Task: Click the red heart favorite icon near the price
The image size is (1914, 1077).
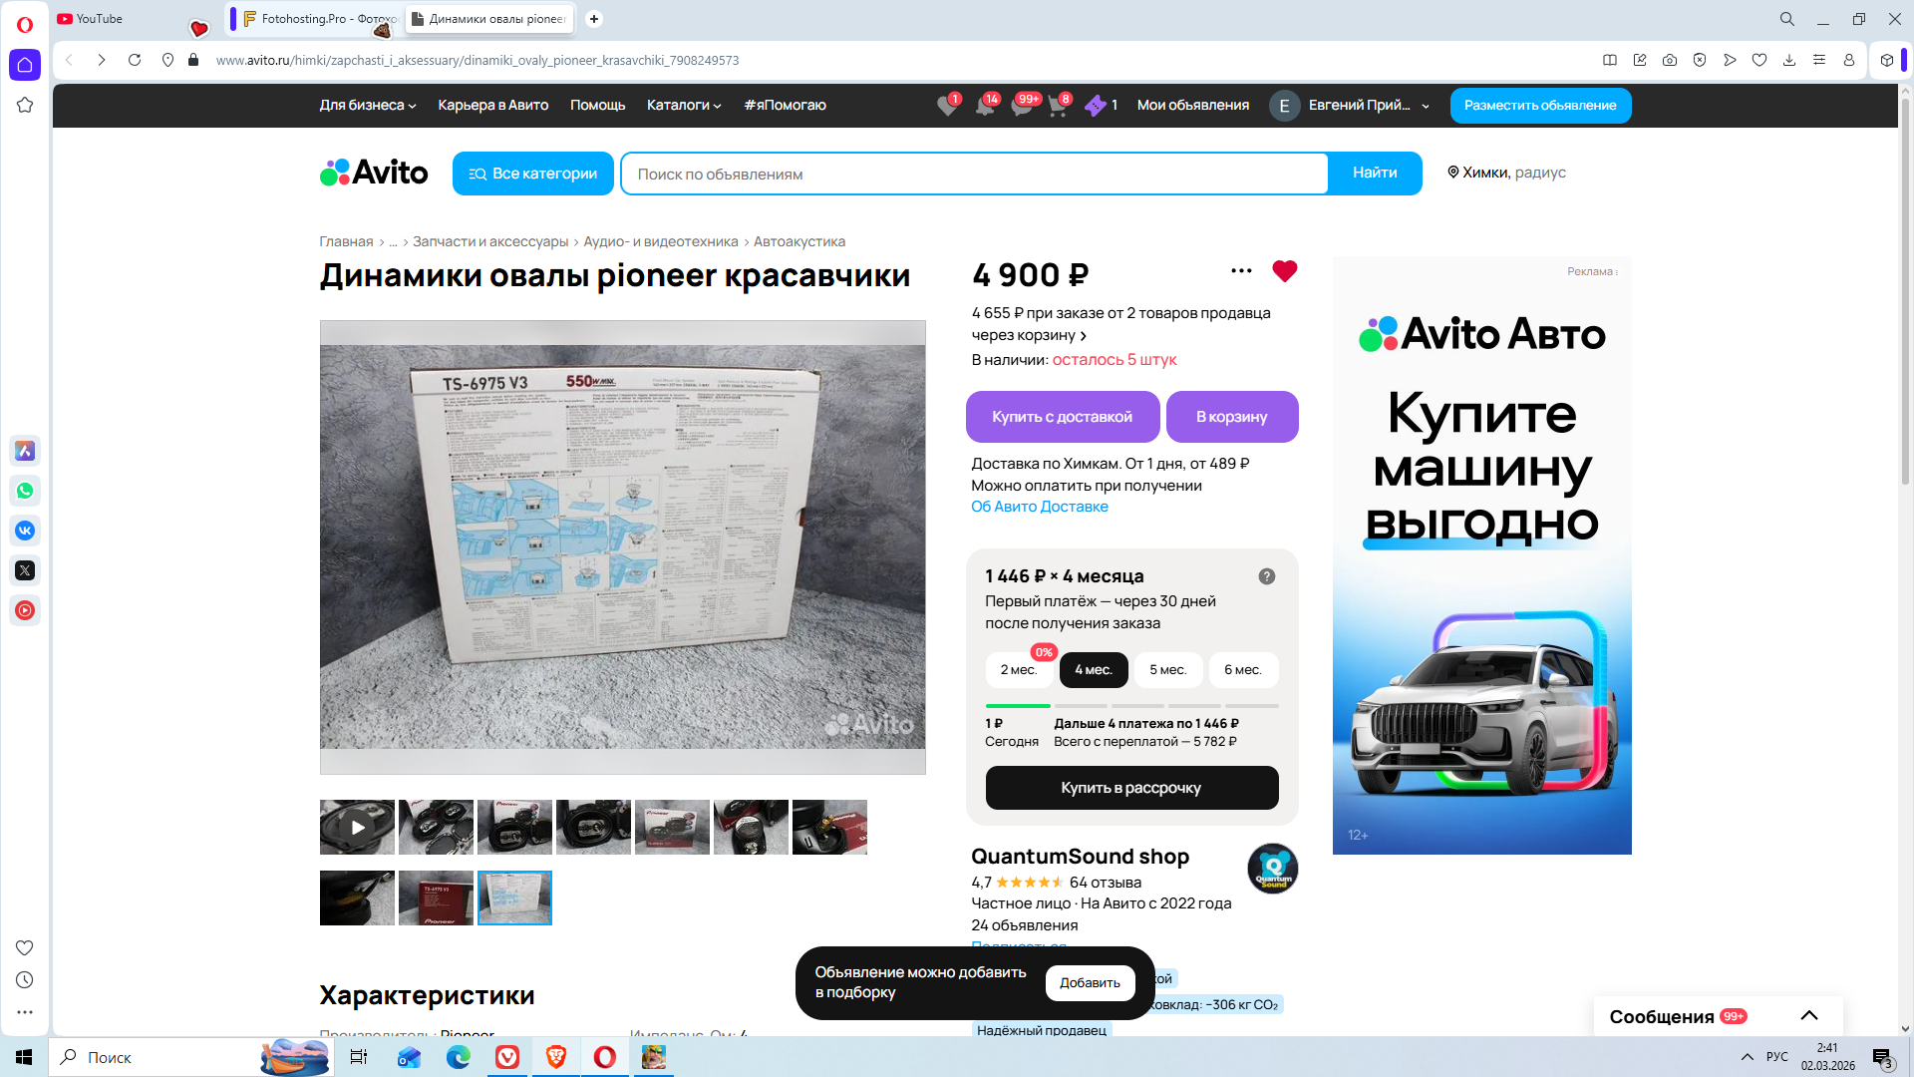Action: [x=1284, y=271]
